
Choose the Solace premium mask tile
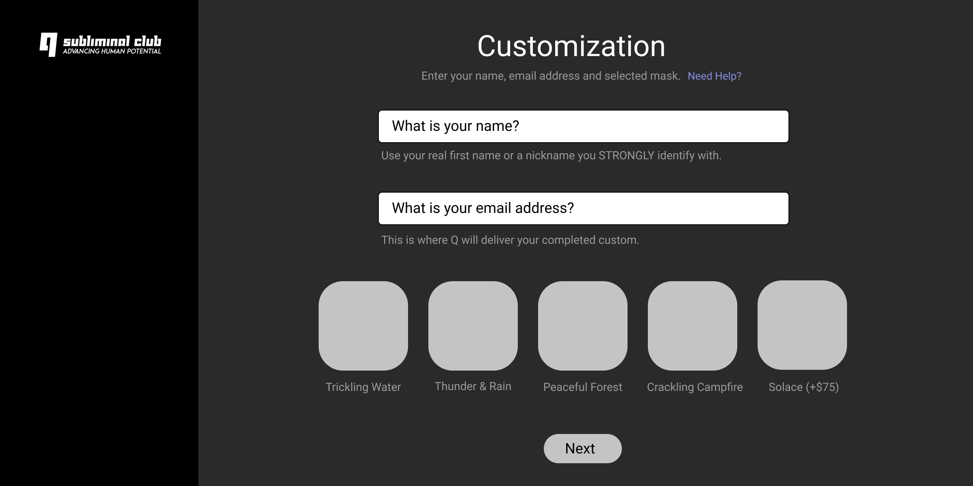pyautogui.click(x=802, y=325)
